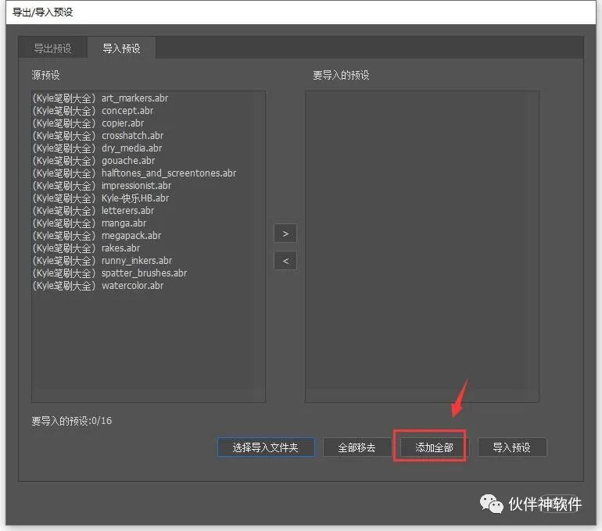Select rakes.abr preset file
Viewport: 602px width, 531px height.
(x=86, y=248)
